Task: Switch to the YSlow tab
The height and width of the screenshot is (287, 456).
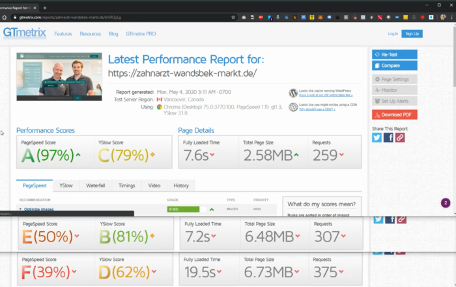Action: (x=66, y=185)
